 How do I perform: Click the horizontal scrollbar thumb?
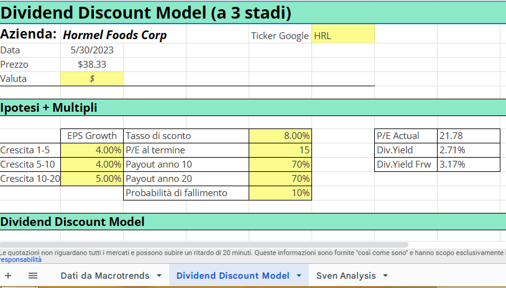(204, 245)
